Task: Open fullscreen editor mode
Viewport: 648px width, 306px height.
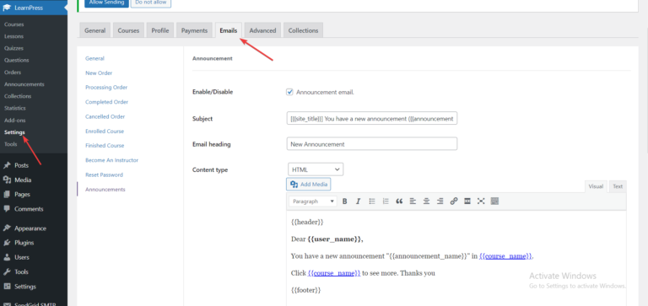Action: (481, 201)
